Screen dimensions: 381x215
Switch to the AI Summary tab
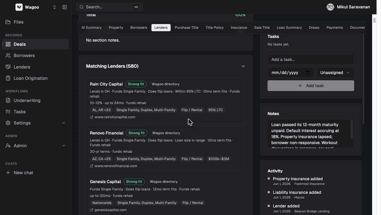coord(91,28)
